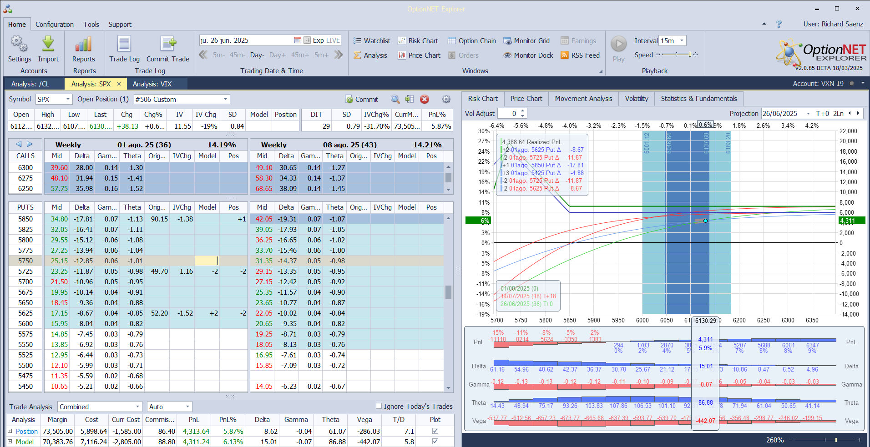
Task: Step back with the 45m- button
Action: [x=237, y=55]
